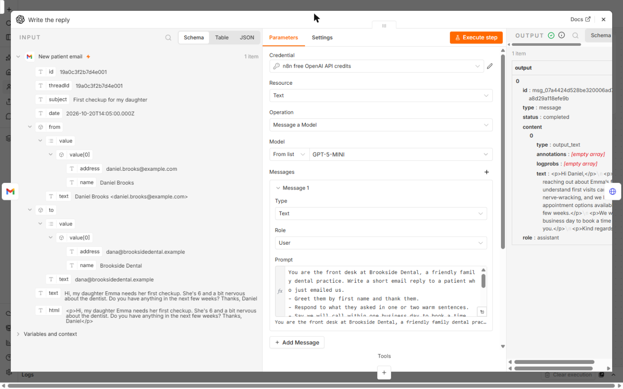Click the Add Message button
The height and width of the screenshot is (389, 623).
click(x=297, y=342)
